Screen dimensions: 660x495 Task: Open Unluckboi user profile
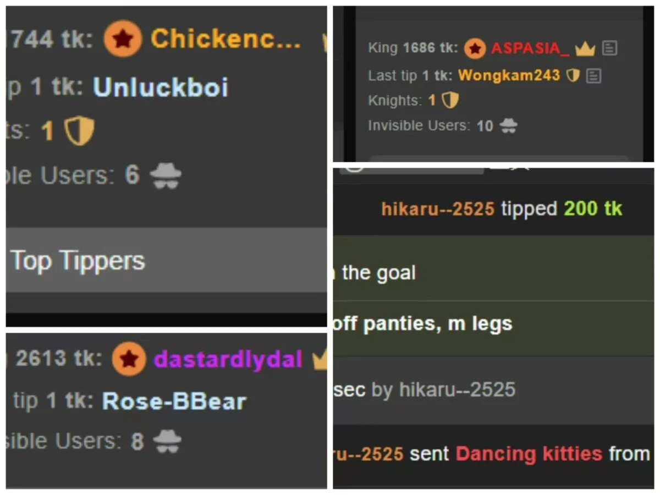[161, 87]
